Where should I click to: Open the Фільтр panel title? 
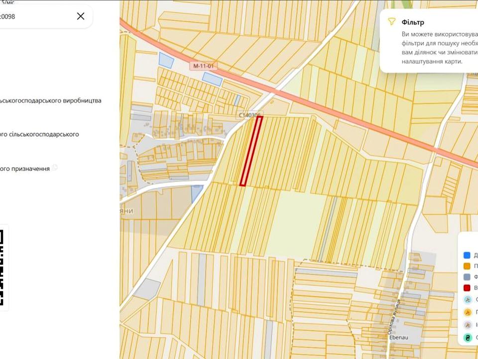coord(413,22)
